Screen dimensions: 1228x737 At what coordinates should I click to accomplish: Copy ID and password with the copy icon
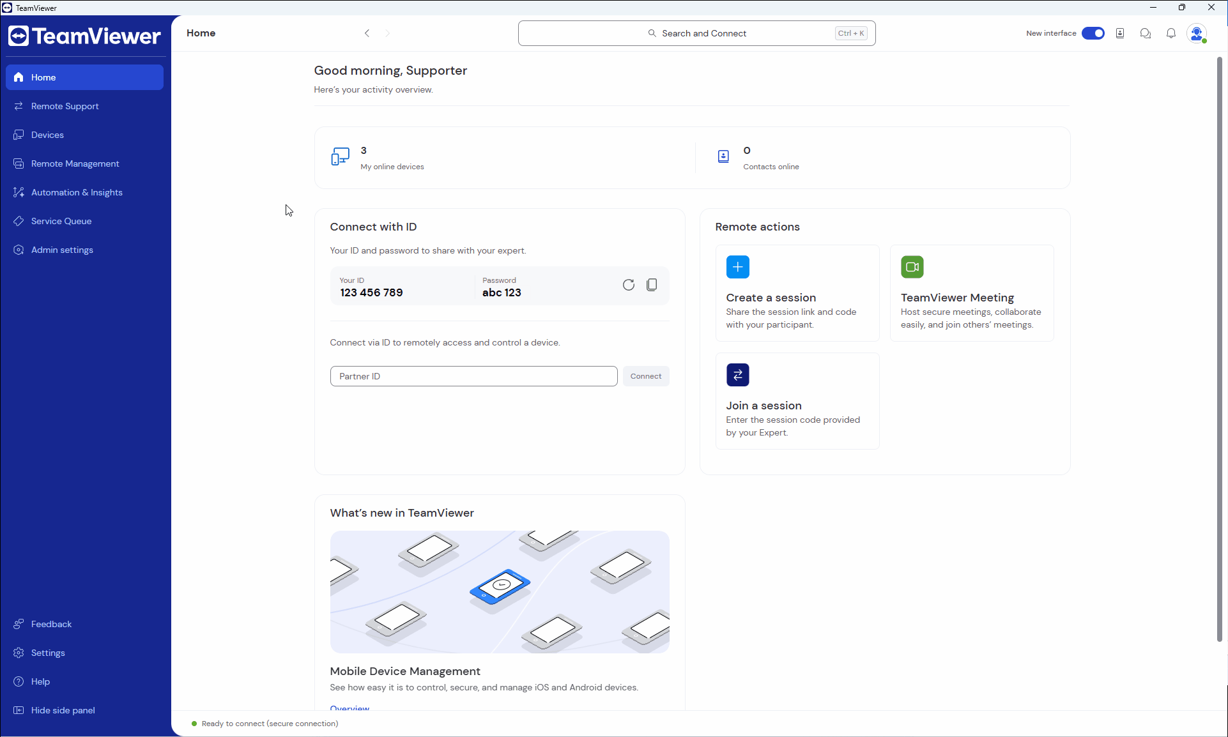(x=652, y=285)
